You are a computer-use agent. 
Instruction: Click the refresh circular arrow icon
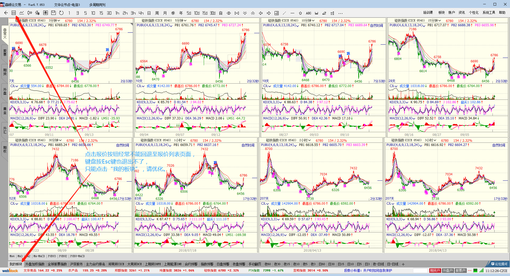click(61, 13)
